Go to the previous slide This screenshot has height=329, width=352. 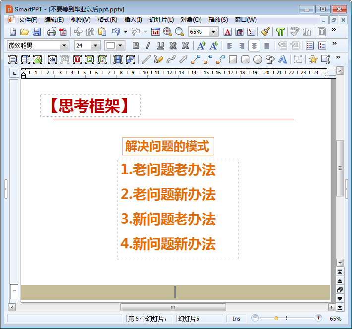340,281
